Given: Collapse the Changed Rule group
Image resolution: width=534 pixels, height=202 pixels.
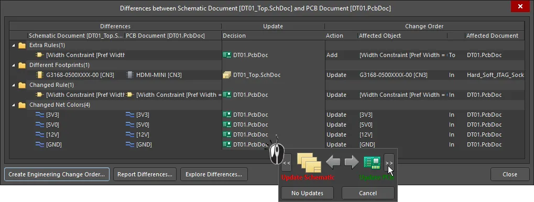Looking at the screenshot, I should coord(13,85).
